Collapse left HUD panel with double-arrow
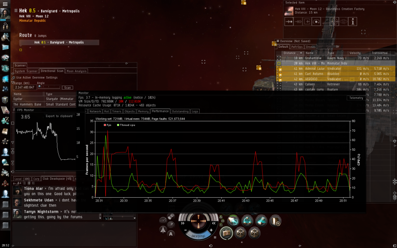Screen dimensions: 397x248 click(182, 223)
